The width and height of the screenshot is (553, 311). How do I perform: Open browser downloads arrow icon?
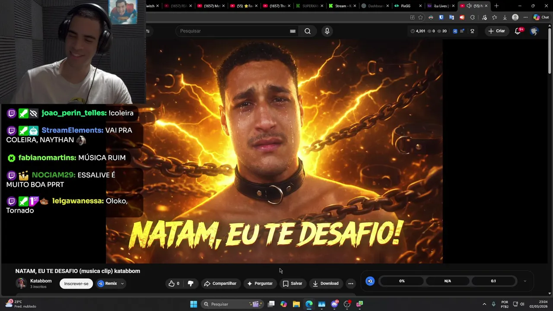(505, 17)
